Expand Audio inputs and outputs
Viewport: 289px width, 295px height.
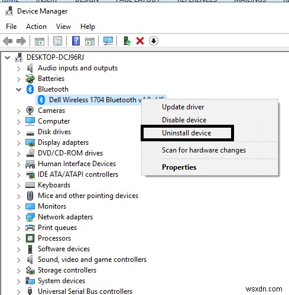[19, 69]
